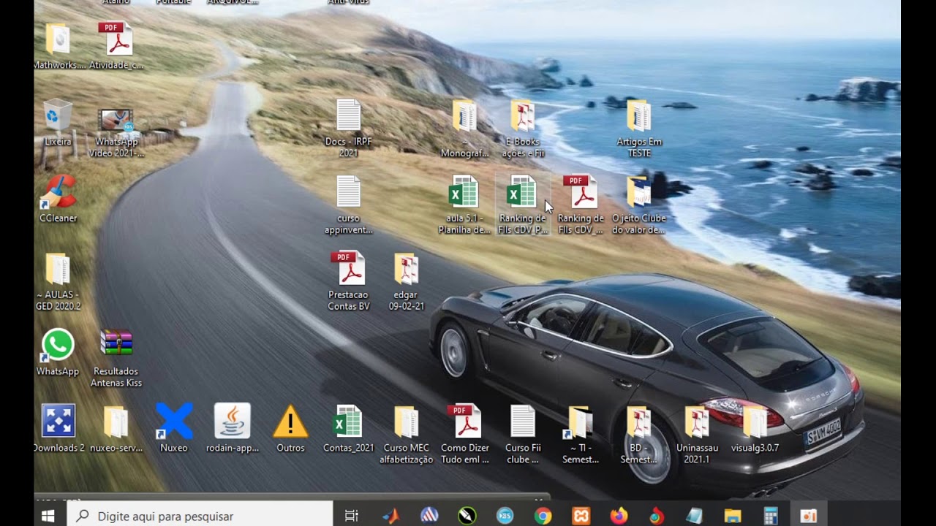Screen dimensions: 936x526
Task: Select the Outros warning-sign icon
Action: pyautogui.click(x=290, y=422)
